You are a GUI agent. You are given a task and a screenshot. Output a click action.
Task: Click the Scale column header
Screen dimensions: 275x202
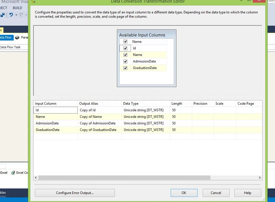tap(225, 104)
